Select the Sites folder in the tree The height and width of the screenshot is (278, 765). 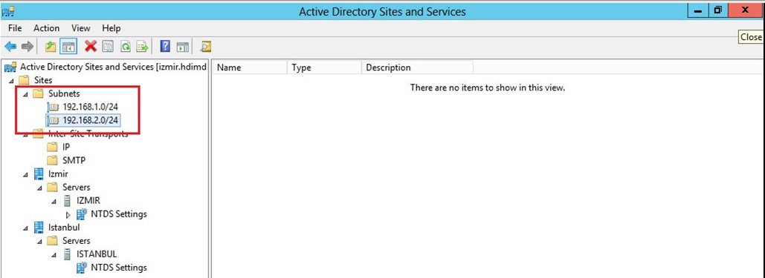click(x=42, y=80)
